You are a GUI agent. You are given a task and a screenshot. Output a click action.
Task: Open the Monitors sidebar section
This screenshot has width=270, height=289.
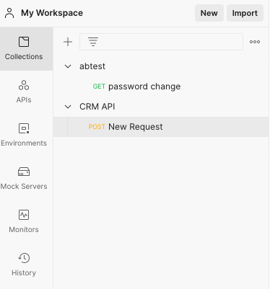coord(24,222)
